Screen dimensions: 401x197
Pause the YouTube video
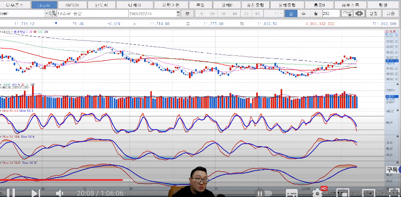[x=11, y=193]
